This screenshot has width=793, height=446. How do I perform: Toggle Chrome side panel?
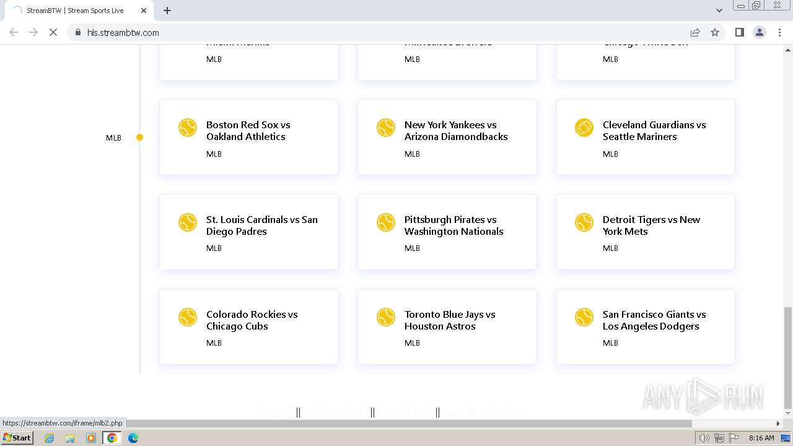tap(739, 32)
